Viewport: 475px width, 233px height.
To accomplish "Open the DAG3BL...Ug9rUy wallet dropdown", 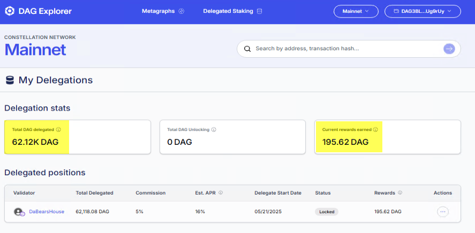I will click(423, 11).
